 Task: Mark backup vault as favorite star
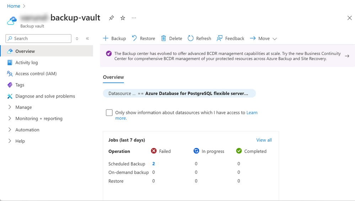tap(123, 18)
